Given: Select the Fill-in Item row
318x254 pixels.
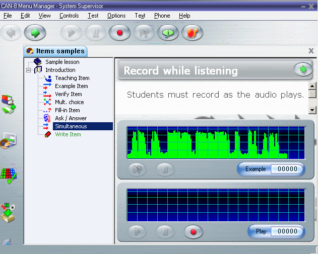Looking at the screenshot, I should point(68,110).
